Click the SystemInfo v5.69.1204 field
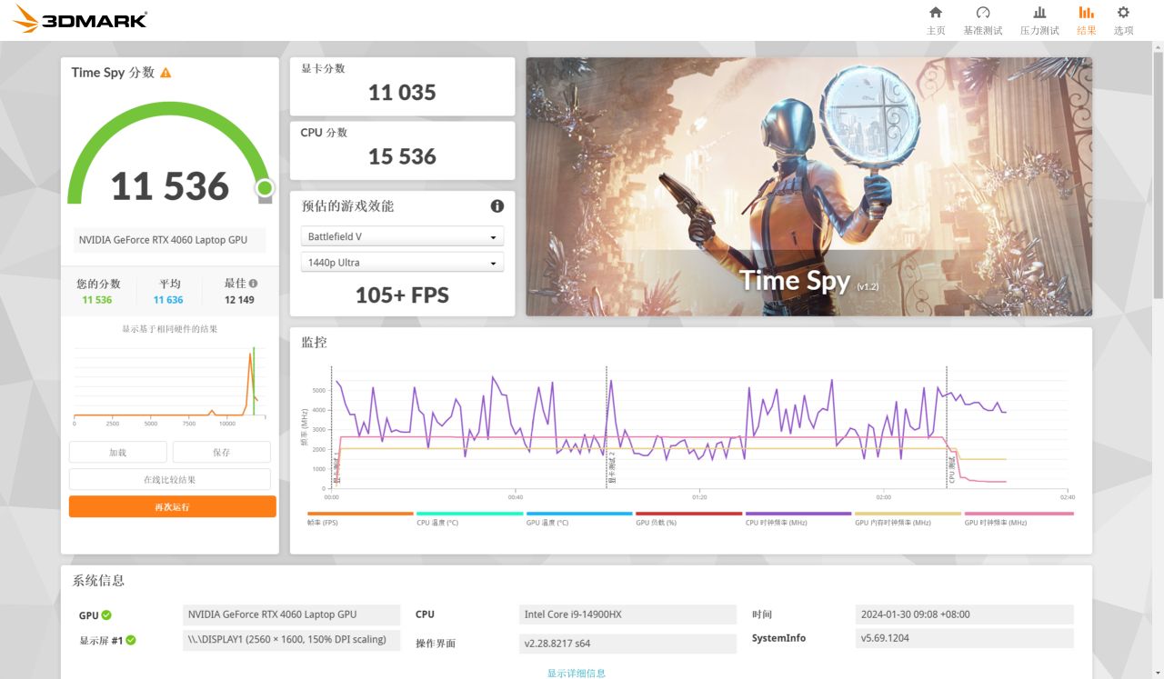 [x=964, y=638]
